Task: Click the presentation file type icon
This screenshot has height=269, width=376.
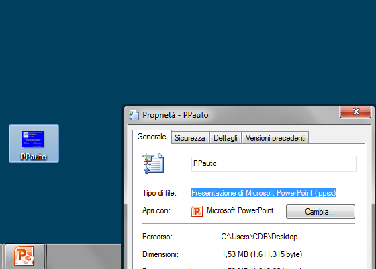Action: point(153,163)
